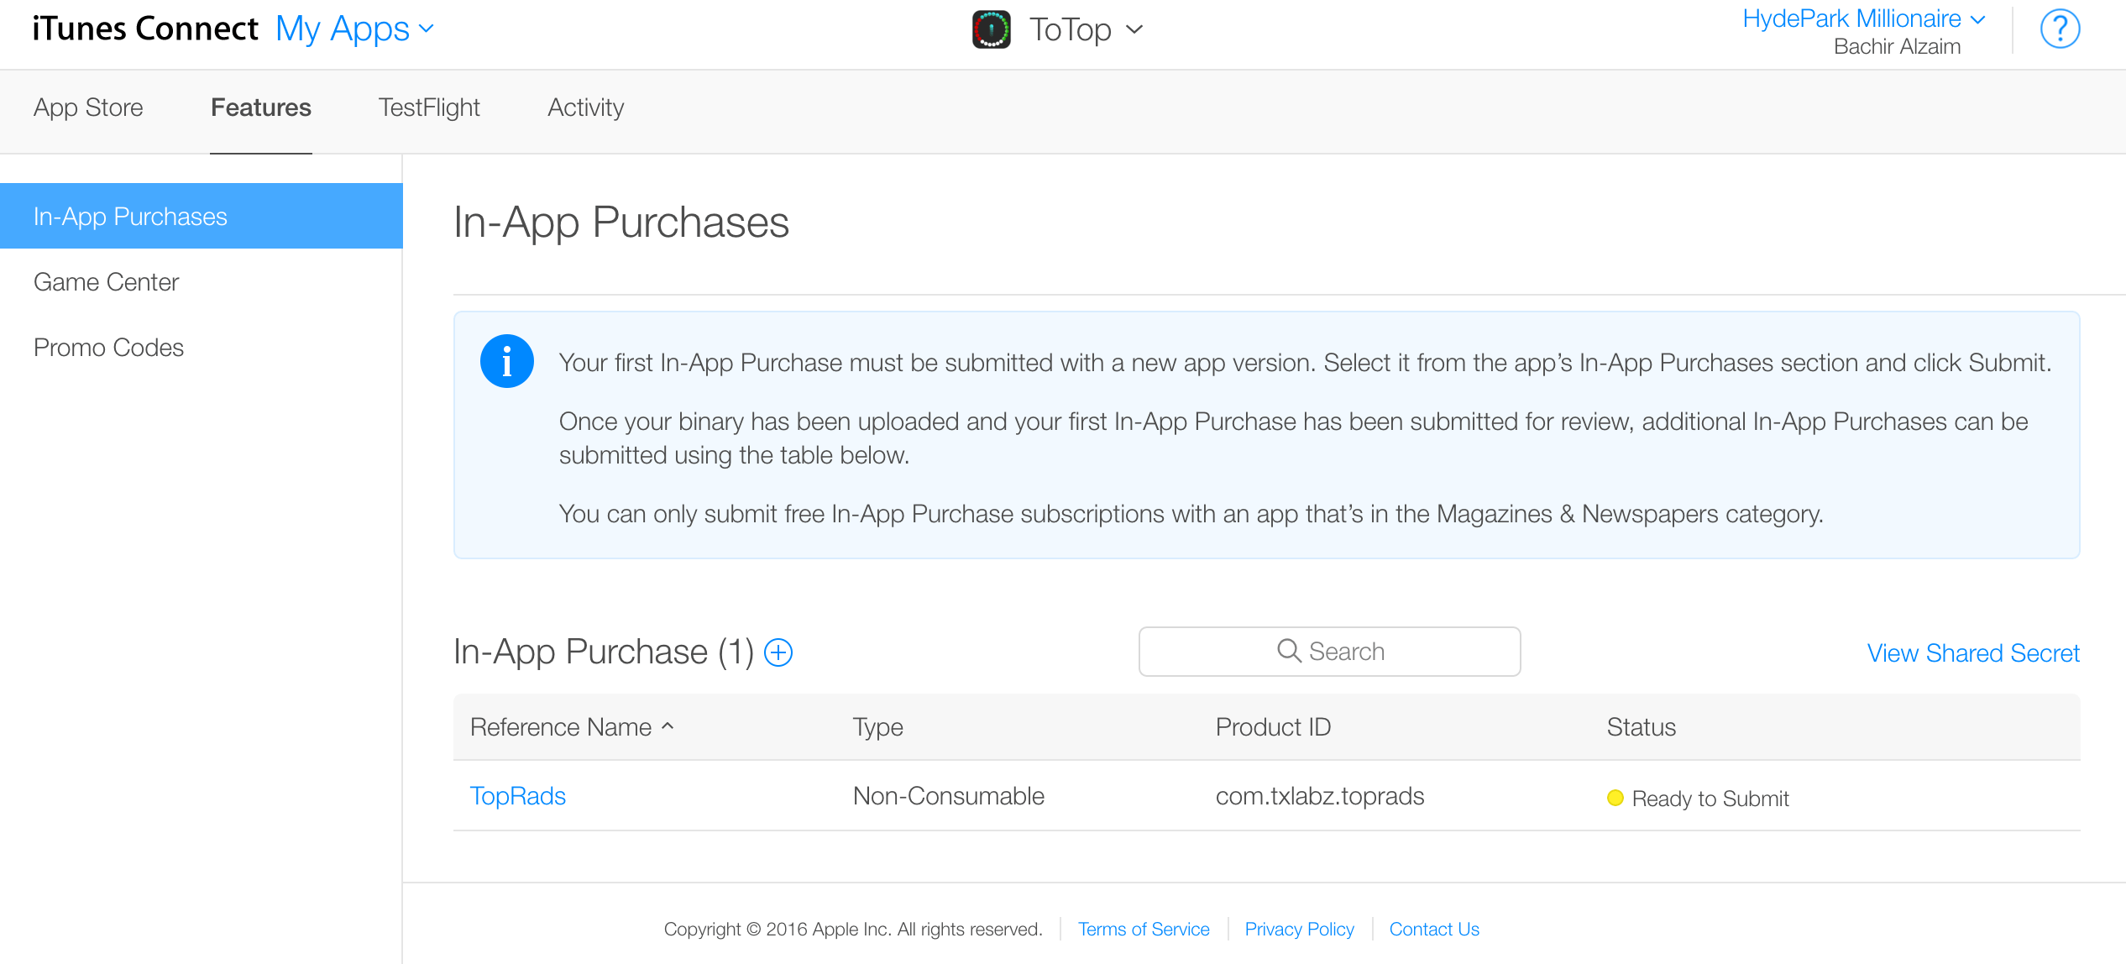This screenshot has height=964, width=2126.
Task: Click View Shared Secret link
Action: (1973, 653)
